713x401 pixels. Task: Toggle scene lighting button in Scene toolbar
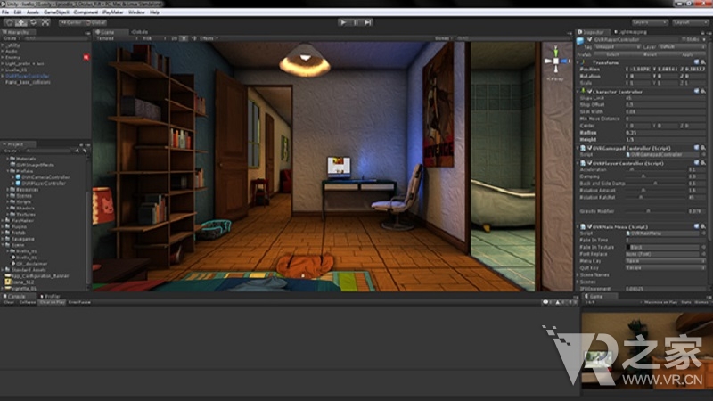point(184,38)
